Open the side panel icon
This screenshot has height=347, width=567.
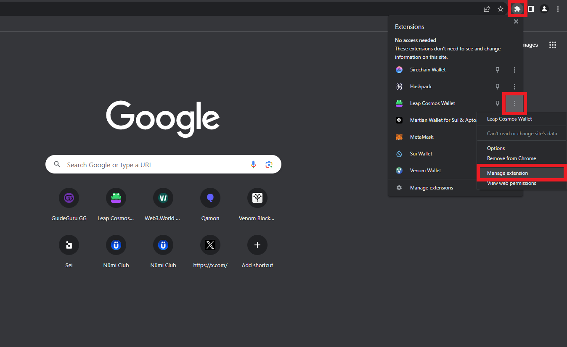pyautogui.click(x=531, y=9)
